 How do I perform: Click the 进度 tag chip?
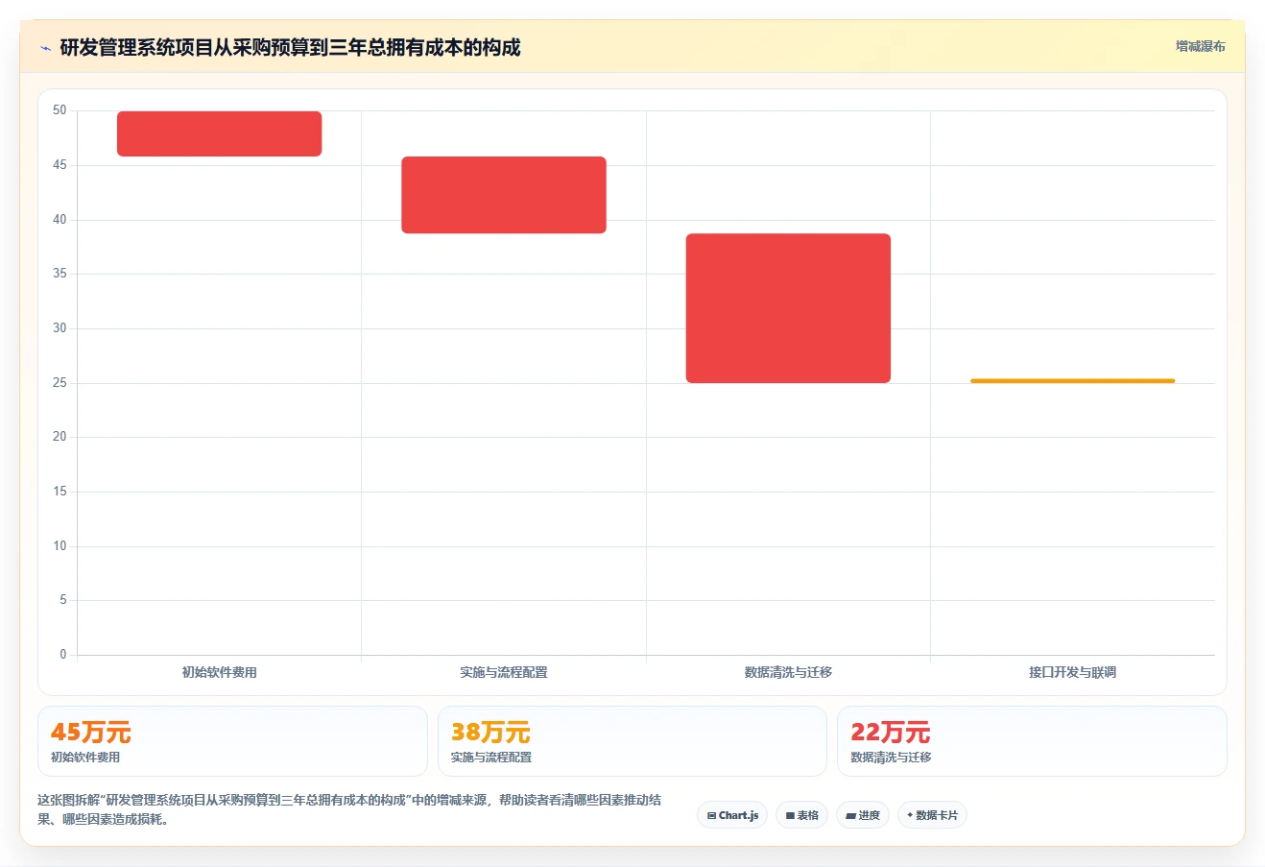point(863,815)
